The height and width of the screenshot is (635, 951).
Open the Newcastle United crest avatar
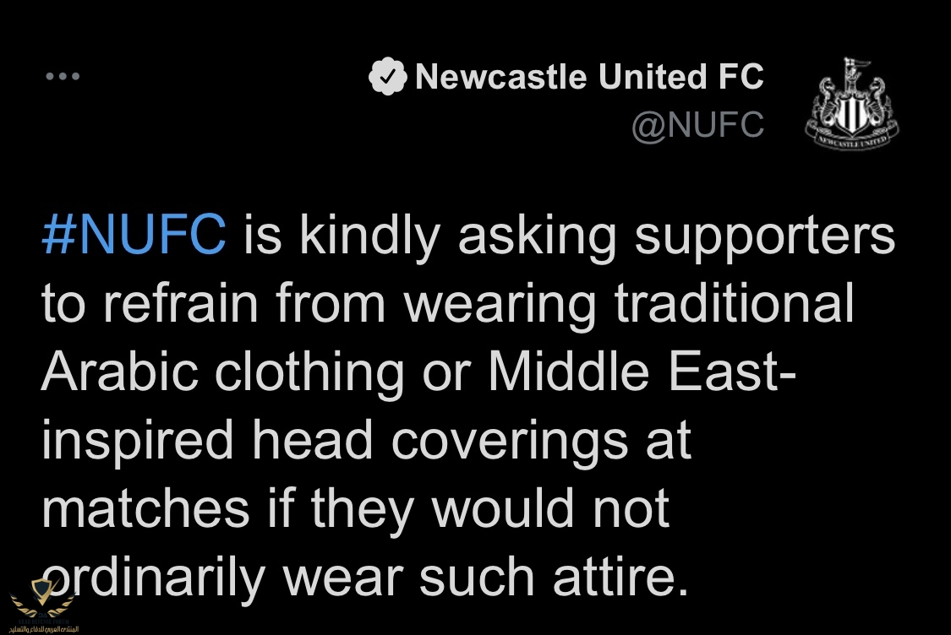coord(851,102)
